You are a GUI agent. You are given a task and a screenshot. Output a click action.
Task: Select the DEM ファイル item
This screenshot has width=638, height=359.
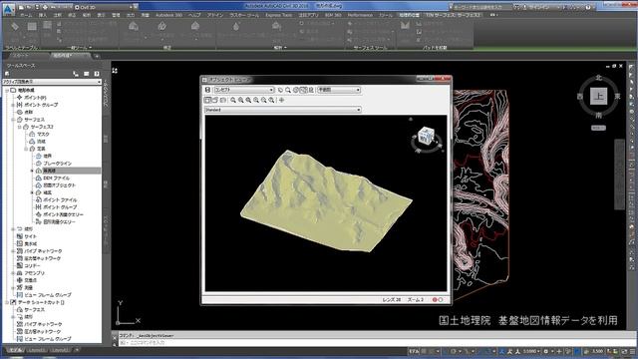[56, 178]
